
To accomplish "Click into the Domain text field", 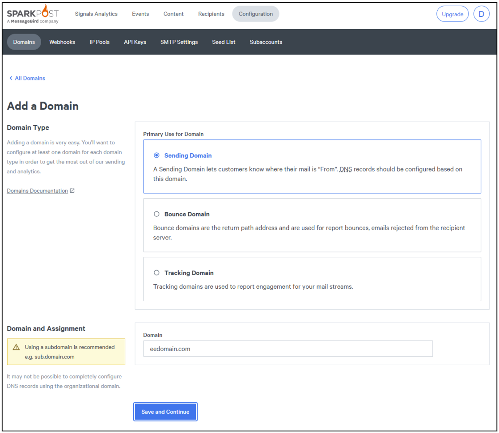I will 288,349.
